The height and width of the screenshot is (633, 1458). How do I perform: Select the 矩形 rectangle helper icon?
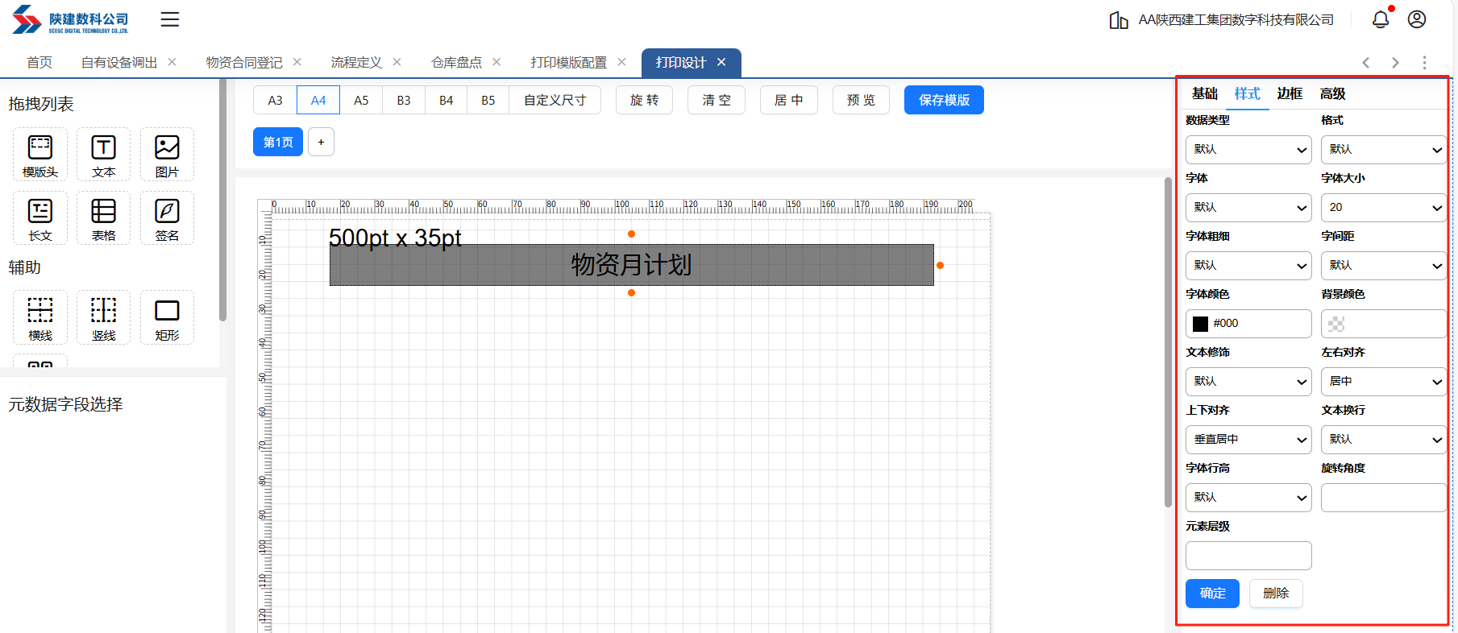[167, 318]
